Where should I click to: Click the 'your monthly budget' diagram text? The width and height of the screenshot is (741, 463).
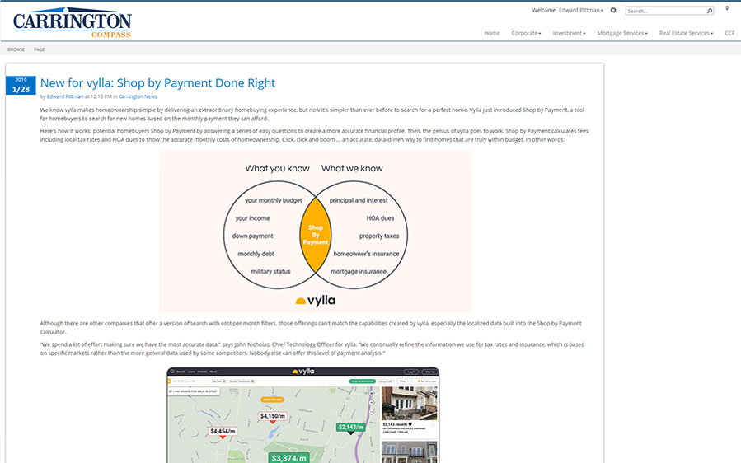[274, 200]
